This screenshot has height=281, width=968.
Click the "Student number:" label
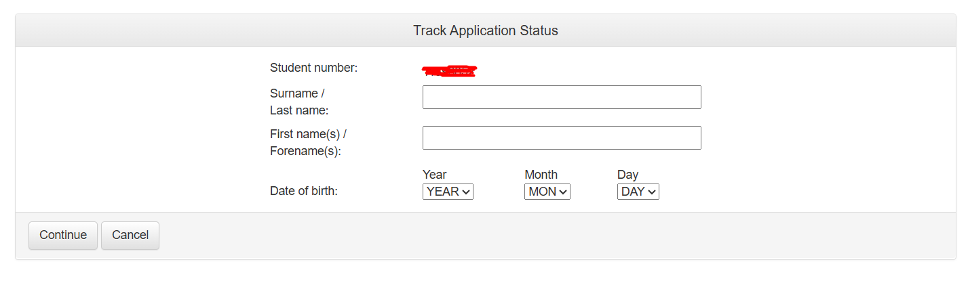tap(313, 68)
